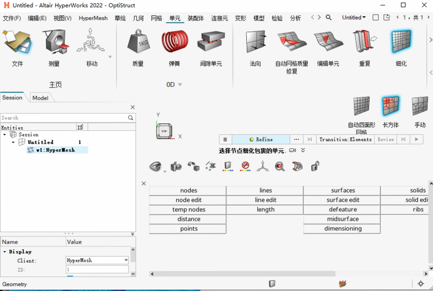The image size is (433, 291).
Task: Select the 法向 (Normals) tool
Action: coord(256,41)
